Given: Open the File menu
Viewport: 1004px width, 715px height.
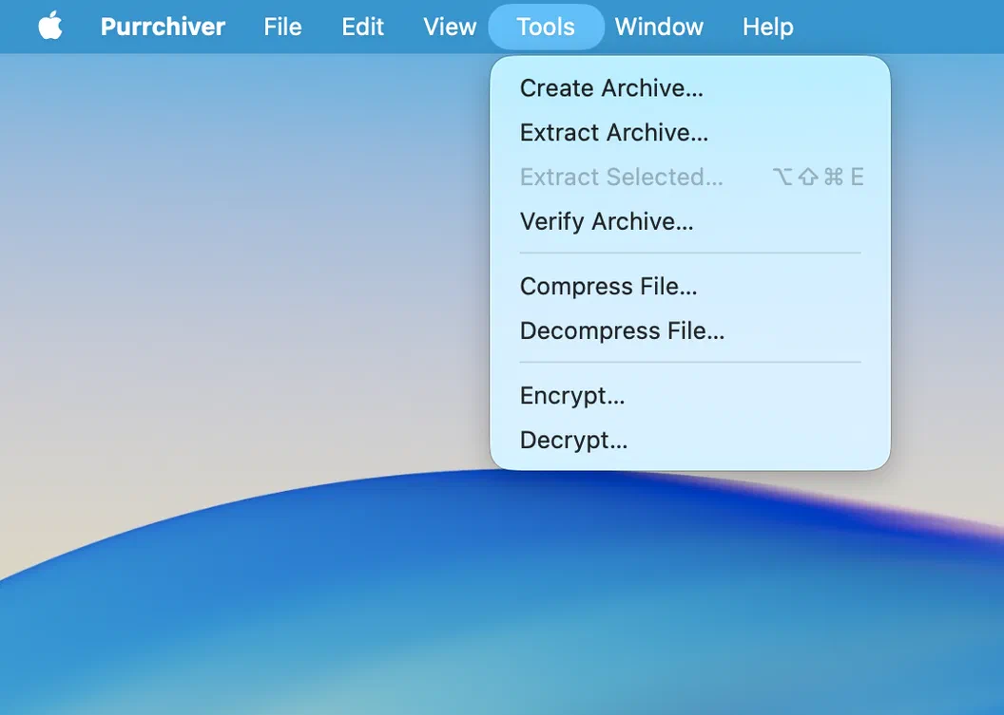Looking at the screenshot, I should [x=282, y=27].
